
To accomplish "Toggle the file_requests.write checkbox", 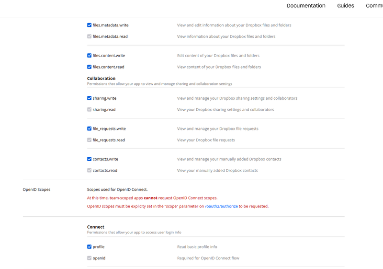I will (90, 129).
